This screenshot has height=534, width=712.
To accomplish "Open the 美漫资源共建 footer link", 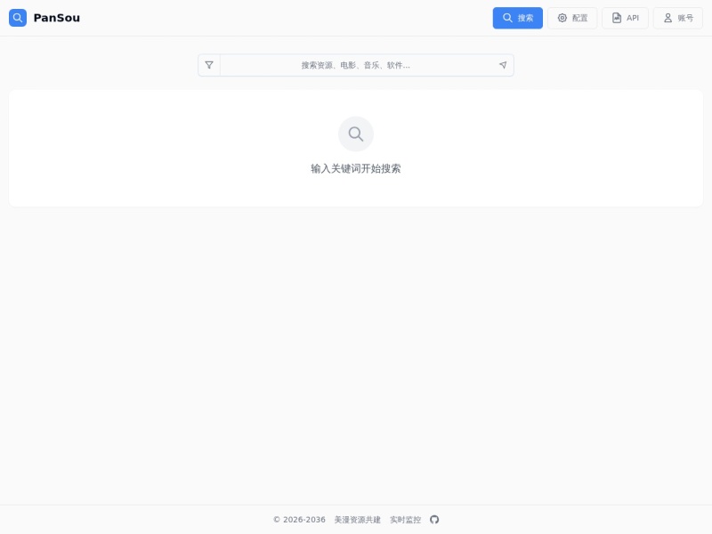I will [358, 520].
